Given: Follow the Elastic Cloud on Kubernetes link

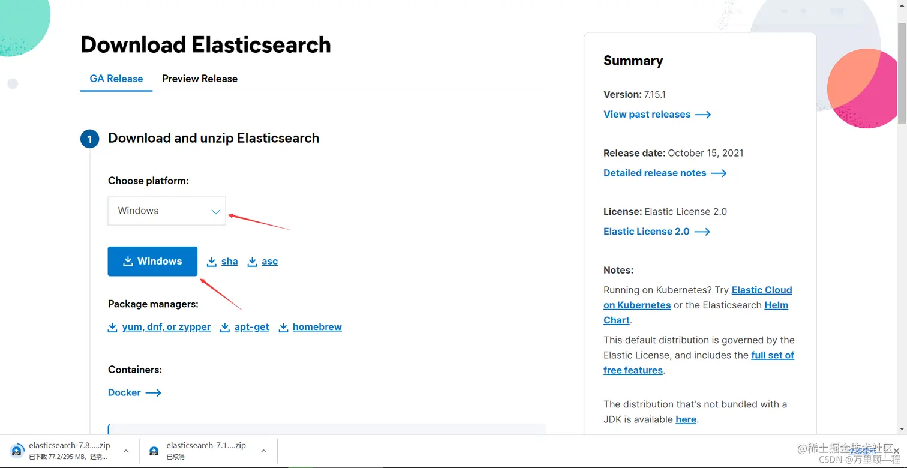Looking at the screenshot, I should pos(698,298).
